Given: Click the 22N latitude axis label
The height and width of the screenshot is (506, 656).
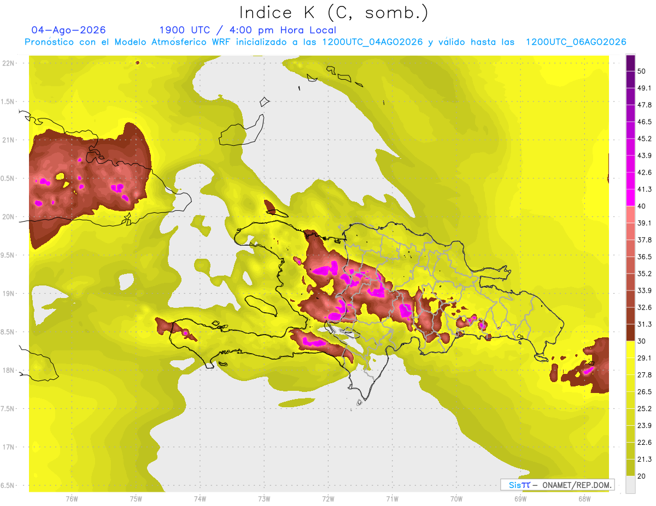Looking at the screenshot, I should [x=8, y=63].
